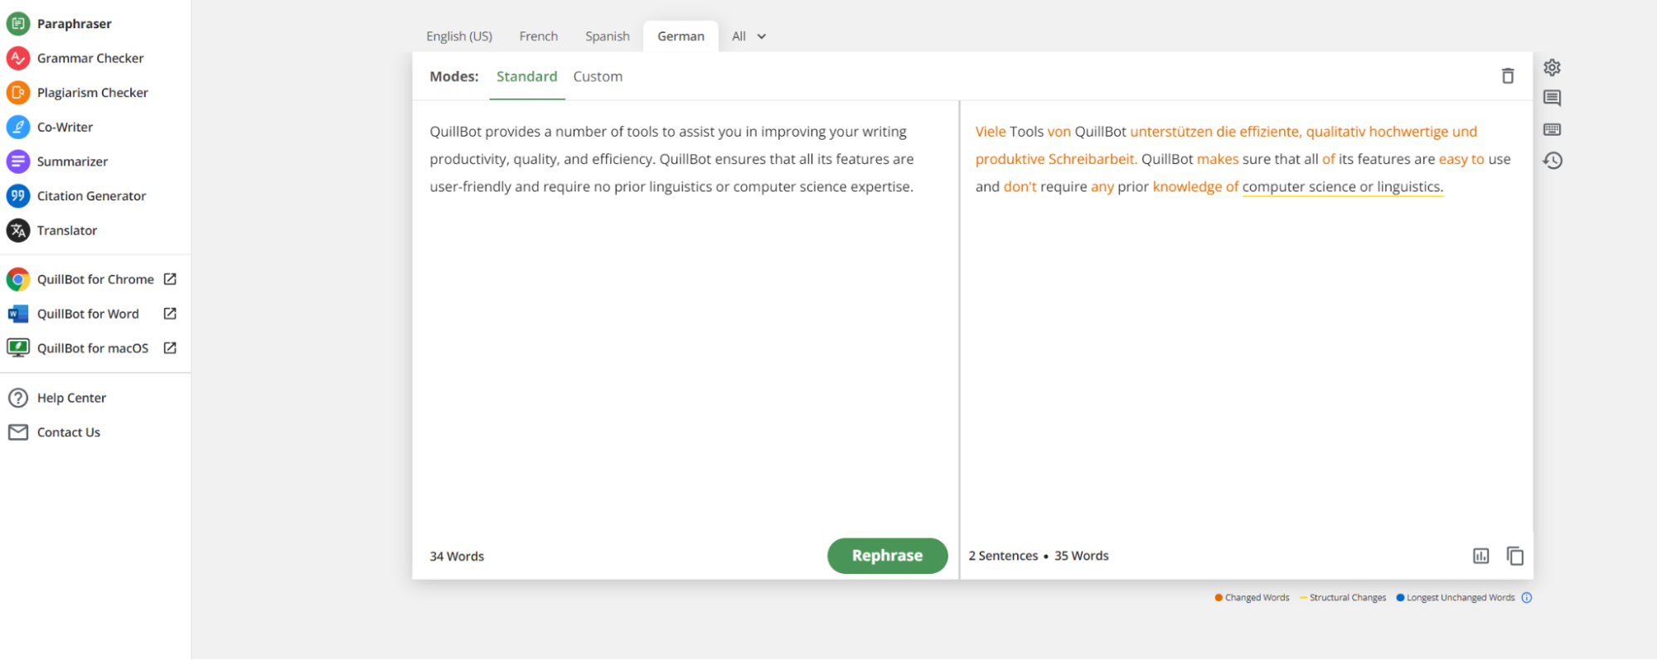
Task: Open the Summarizer icon
Action: pos(18,161)
